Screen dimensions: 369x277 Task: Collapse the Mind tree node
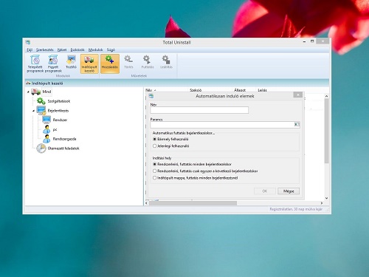pyautogui.click(x=28, y=92)
